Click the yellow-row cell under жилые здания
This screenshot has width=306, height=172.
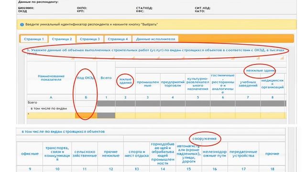(125, 116)
